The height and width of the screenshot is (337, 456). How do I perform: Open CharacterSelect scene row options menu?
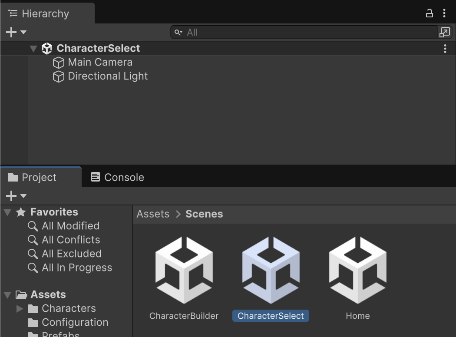445,49
